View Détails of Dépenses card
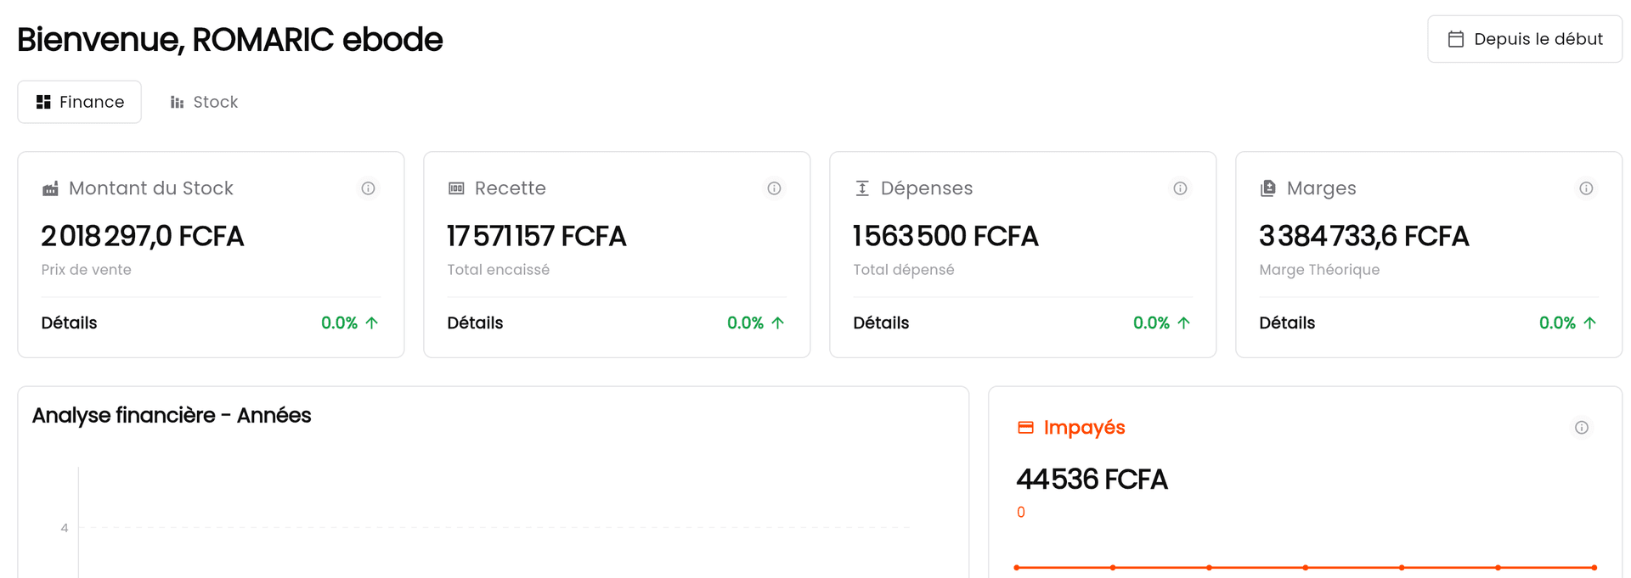 click(881, 323)
